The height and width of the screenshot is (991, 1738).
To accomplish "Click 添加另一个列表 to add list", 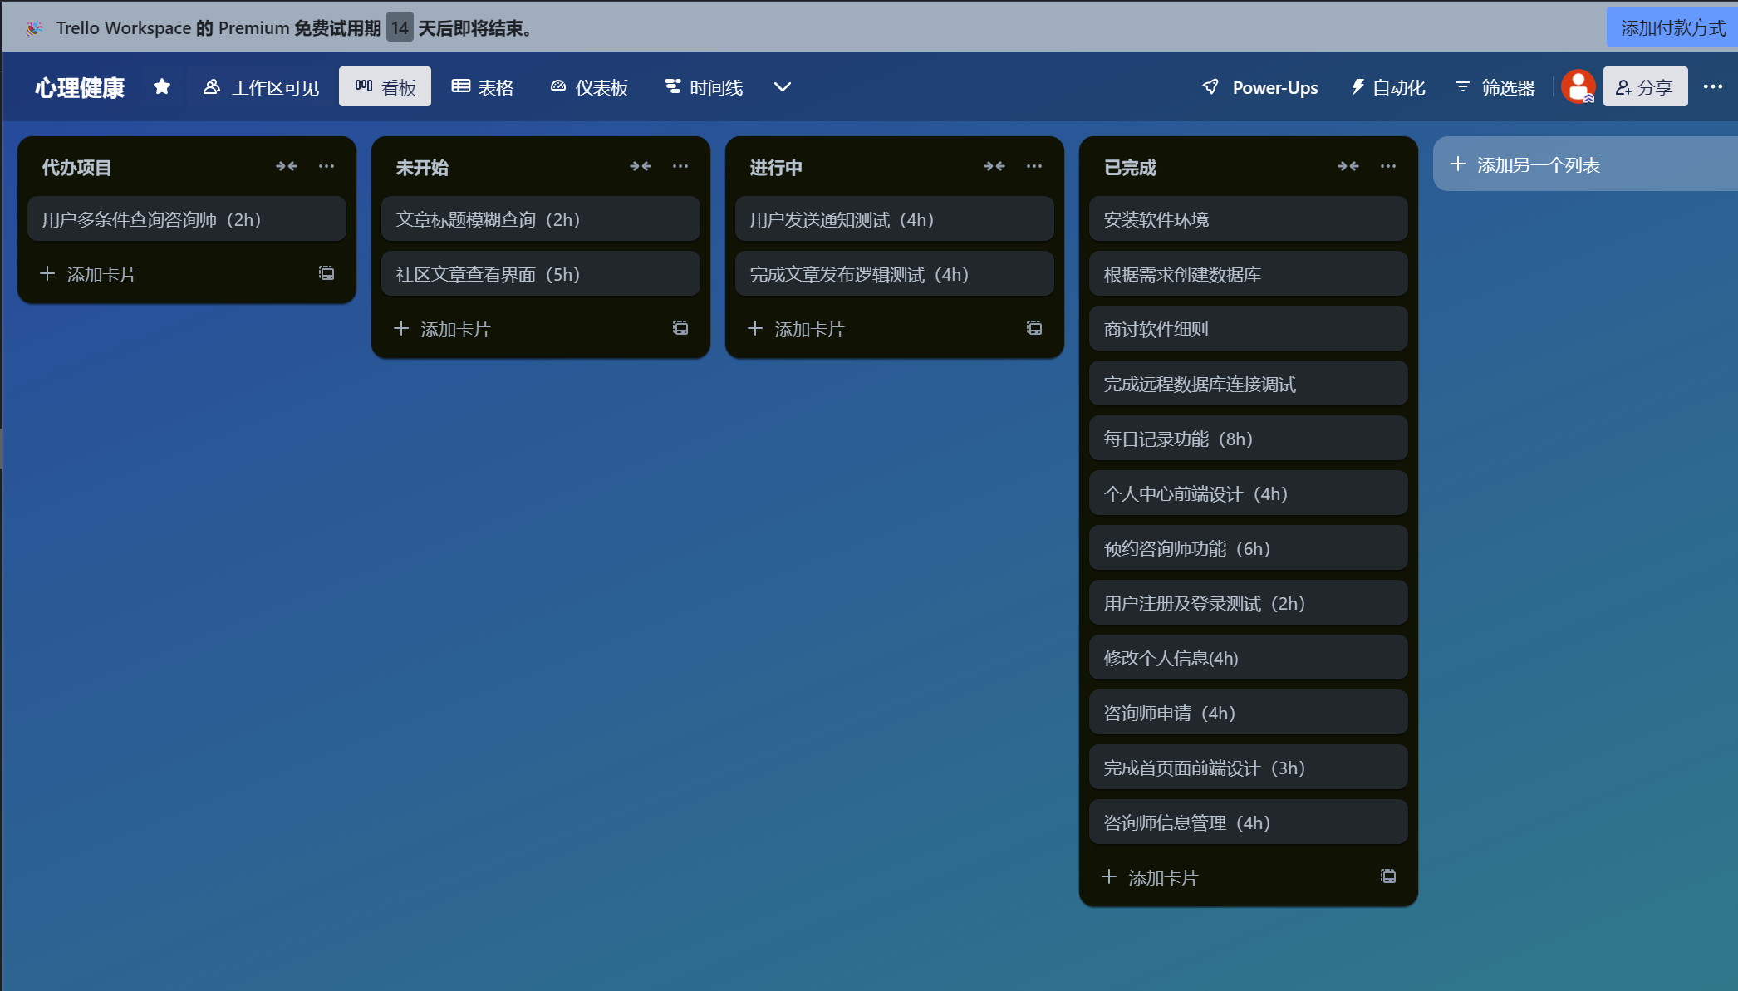I will pyautogui.click(x=1537, y=164).
